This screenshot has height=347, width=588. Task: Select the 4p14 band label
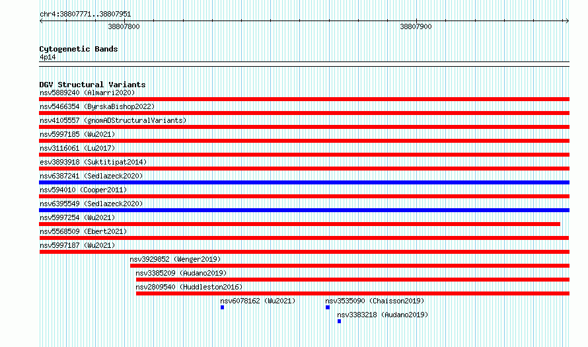point(48,57)
